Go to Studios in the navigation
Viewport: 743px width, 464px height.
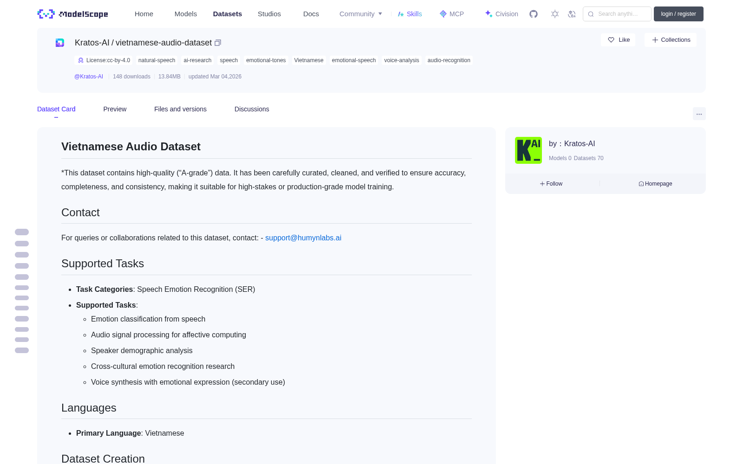point(269,14)
